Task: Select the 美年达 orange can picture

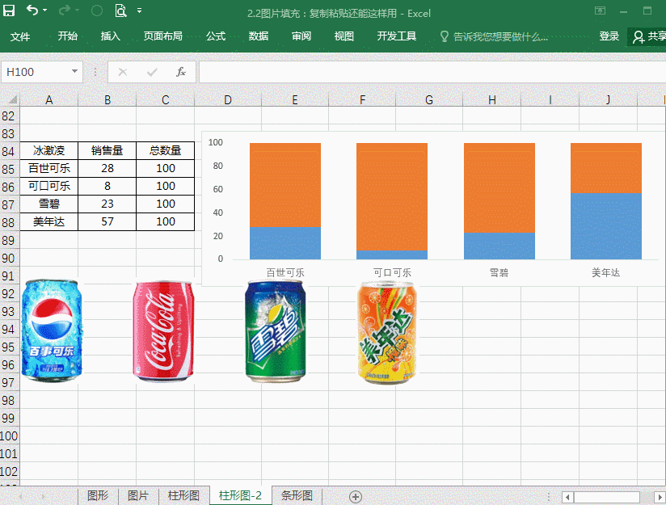Action: (x=387, y=332)
